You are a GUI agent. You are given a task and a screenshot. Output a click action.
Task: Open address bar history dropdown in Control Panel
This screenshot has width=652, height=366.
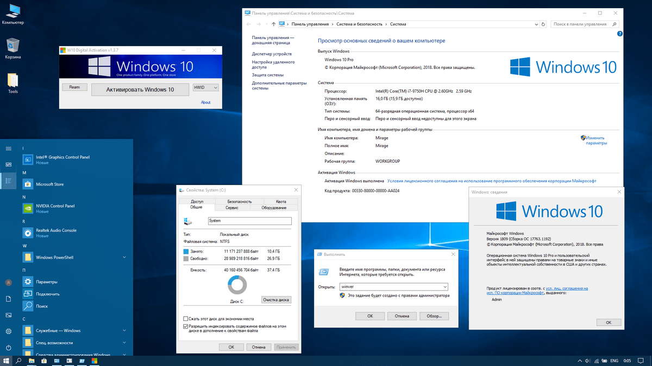point(535,24)
